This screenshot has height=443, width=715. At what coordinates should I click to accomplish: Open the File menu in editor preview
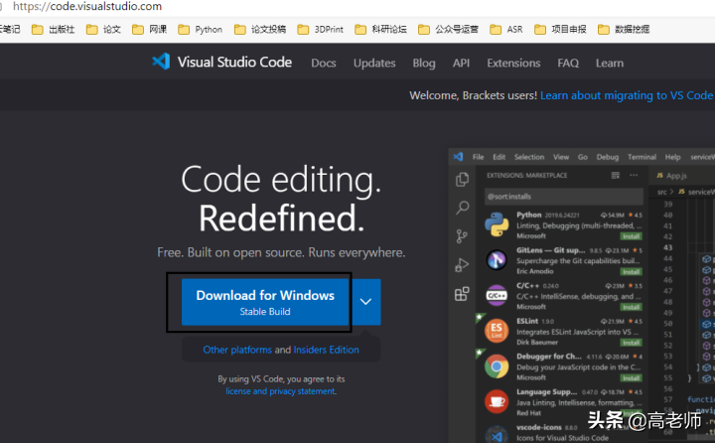pyautogui.click(x=478, y=157)
